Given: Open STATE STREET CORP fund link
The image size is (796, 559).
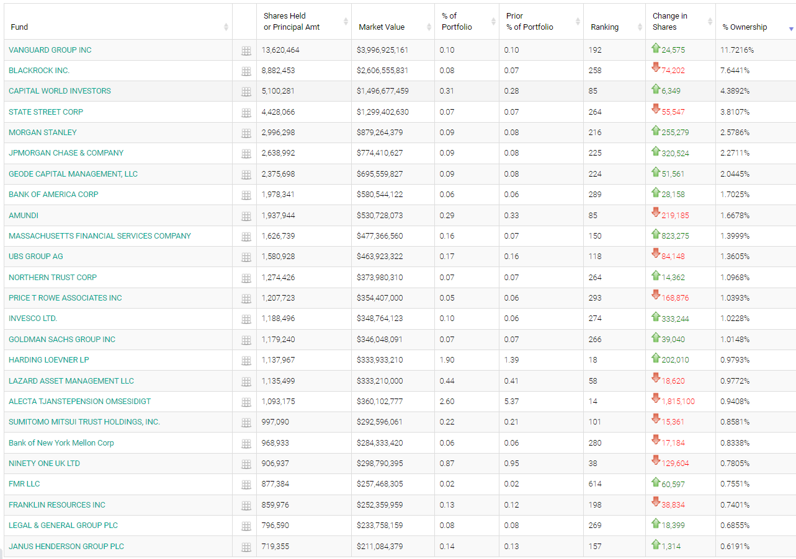Looking at the screenshot, I should point(46,112).
